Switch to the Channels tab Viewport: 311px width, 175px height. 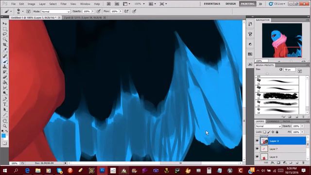[x=273, y=121]
